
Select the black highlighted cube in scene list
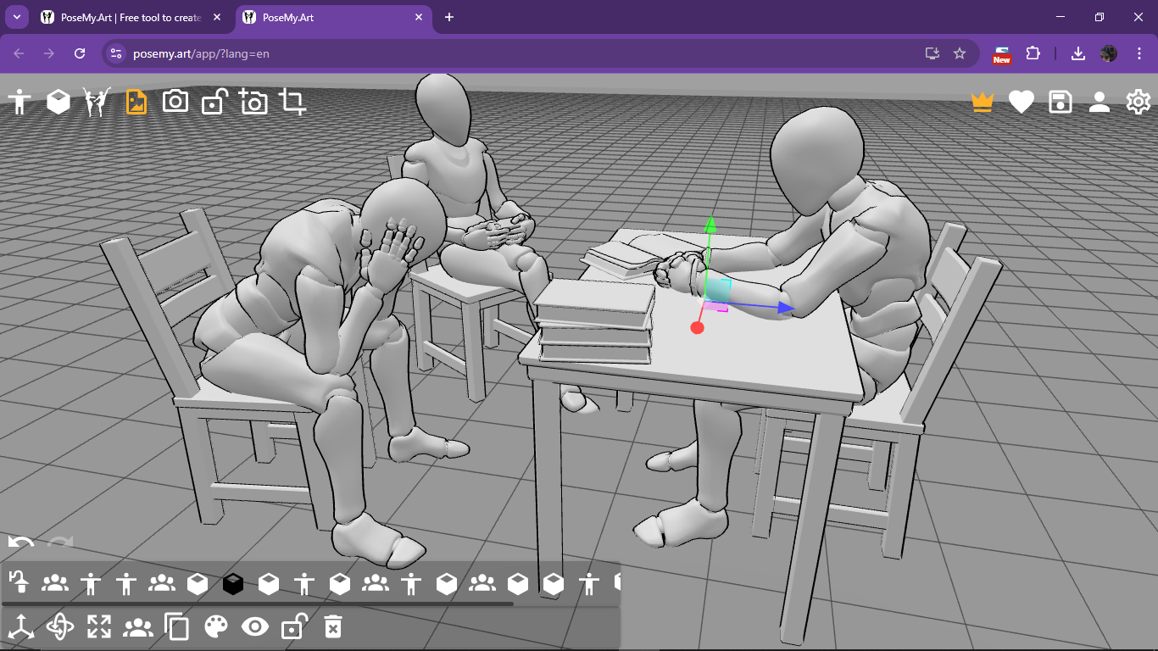(x=233, y=583)
